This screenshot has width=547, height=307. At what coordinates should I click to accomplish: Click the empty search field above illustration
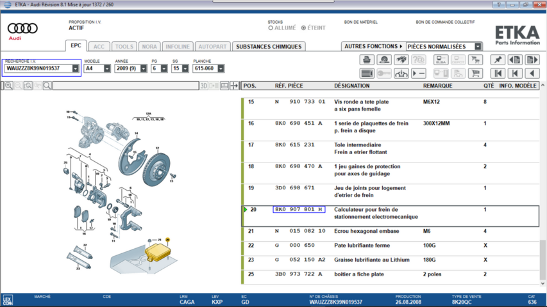[x=126, y=86]
